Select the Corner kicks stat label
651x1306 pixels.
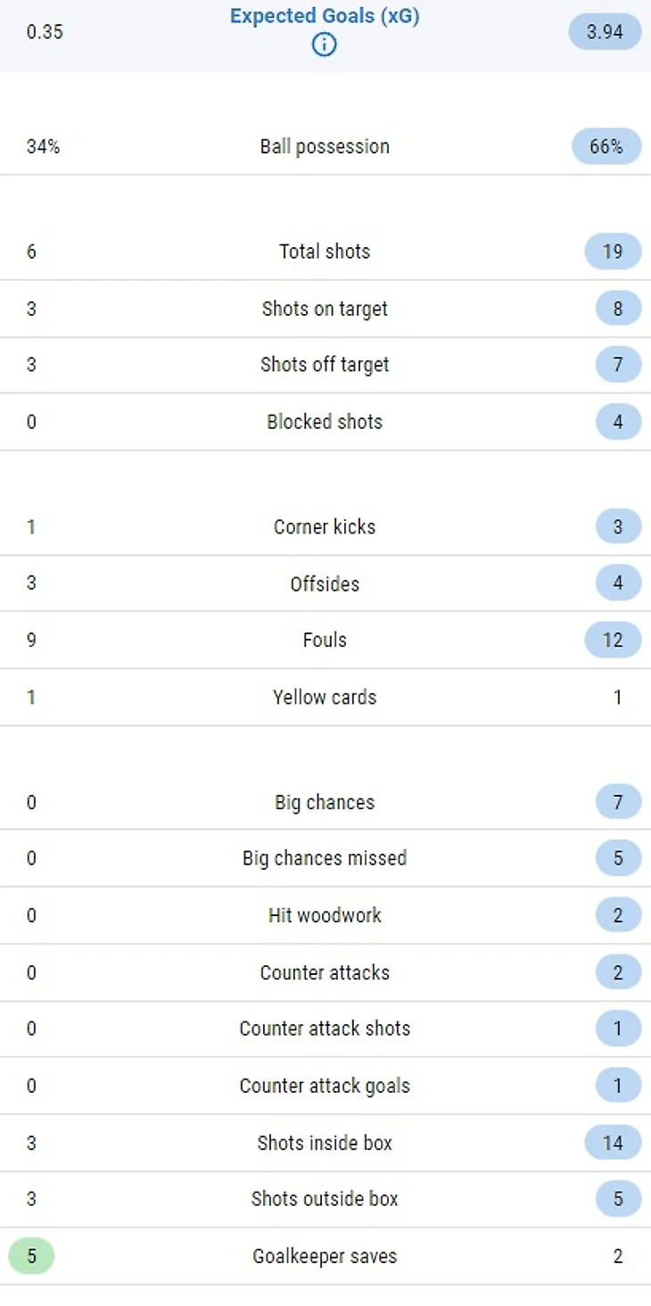325,526
